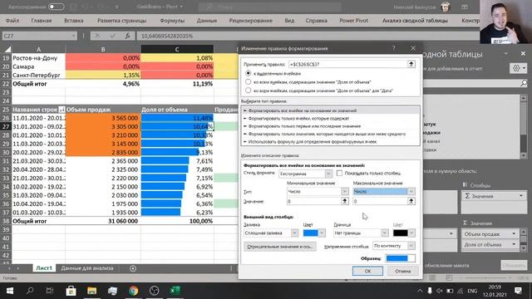The width and height of the screenshot is (532, 299).
Task: Open the blue fill color picker
Action: coord(322,233)
